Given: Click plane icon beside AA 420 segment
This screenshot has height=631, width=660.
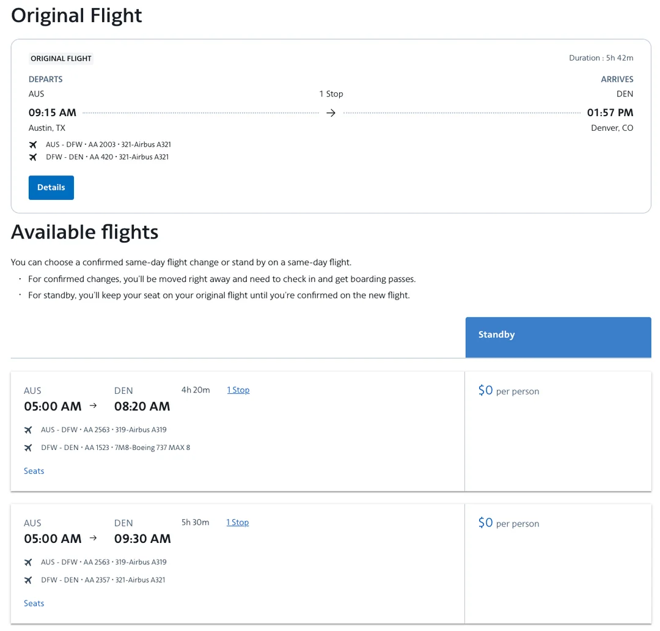Looking at the screenshot, I should click(33, 157).
